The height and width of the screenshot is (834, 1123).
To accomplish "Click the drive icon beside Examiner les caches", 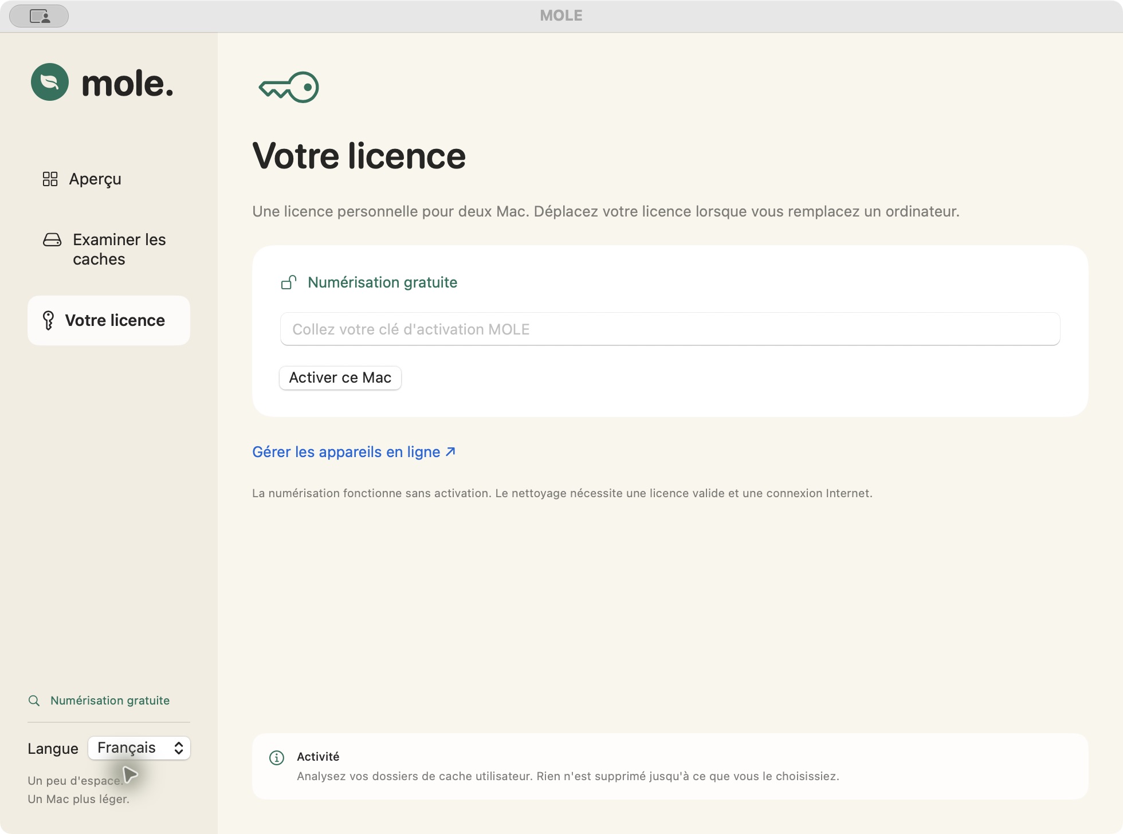I will (x=52, y=239).
